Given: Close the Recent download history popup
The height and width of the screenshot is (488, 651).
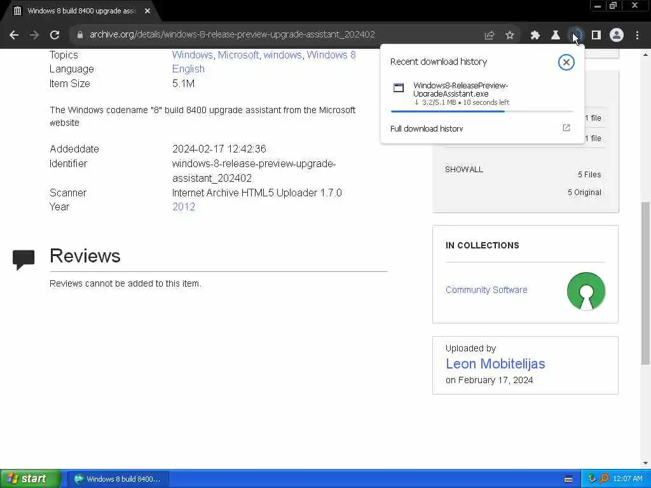Looking at the screenshot, I should (x=566, y=62).
